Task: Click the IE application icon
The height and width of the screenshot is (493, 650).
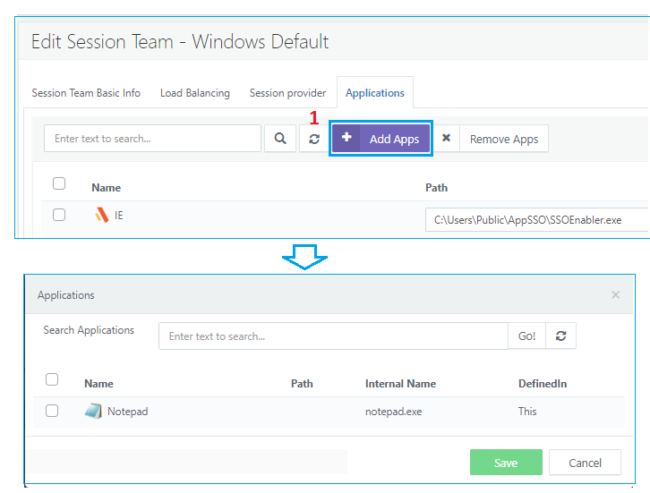Action: pyautogui.click(x=101, y=215)
